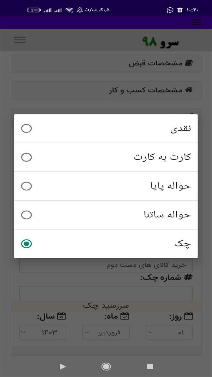Viewport: 212px width, 377px height.
Task: Click the book icon next to مشخصات قبض
Action: [188, 63]
